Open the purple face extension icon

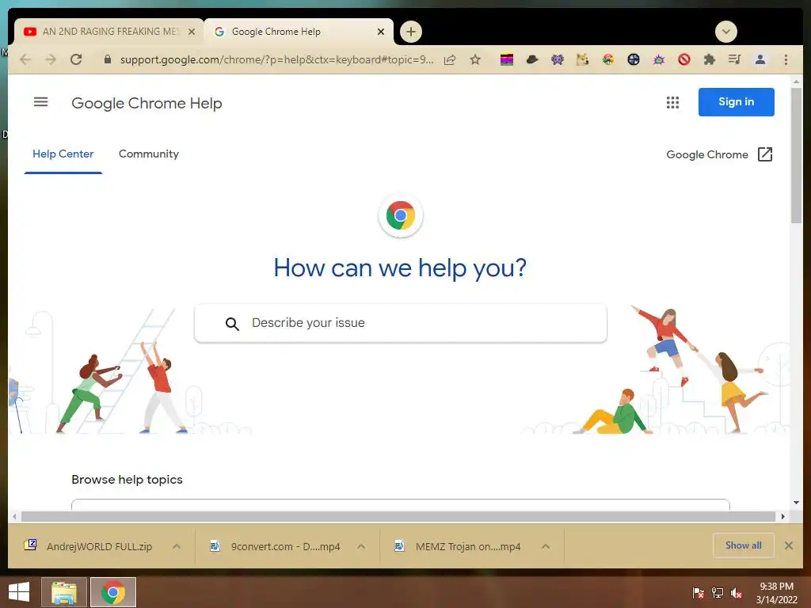(x=558, y=59)
